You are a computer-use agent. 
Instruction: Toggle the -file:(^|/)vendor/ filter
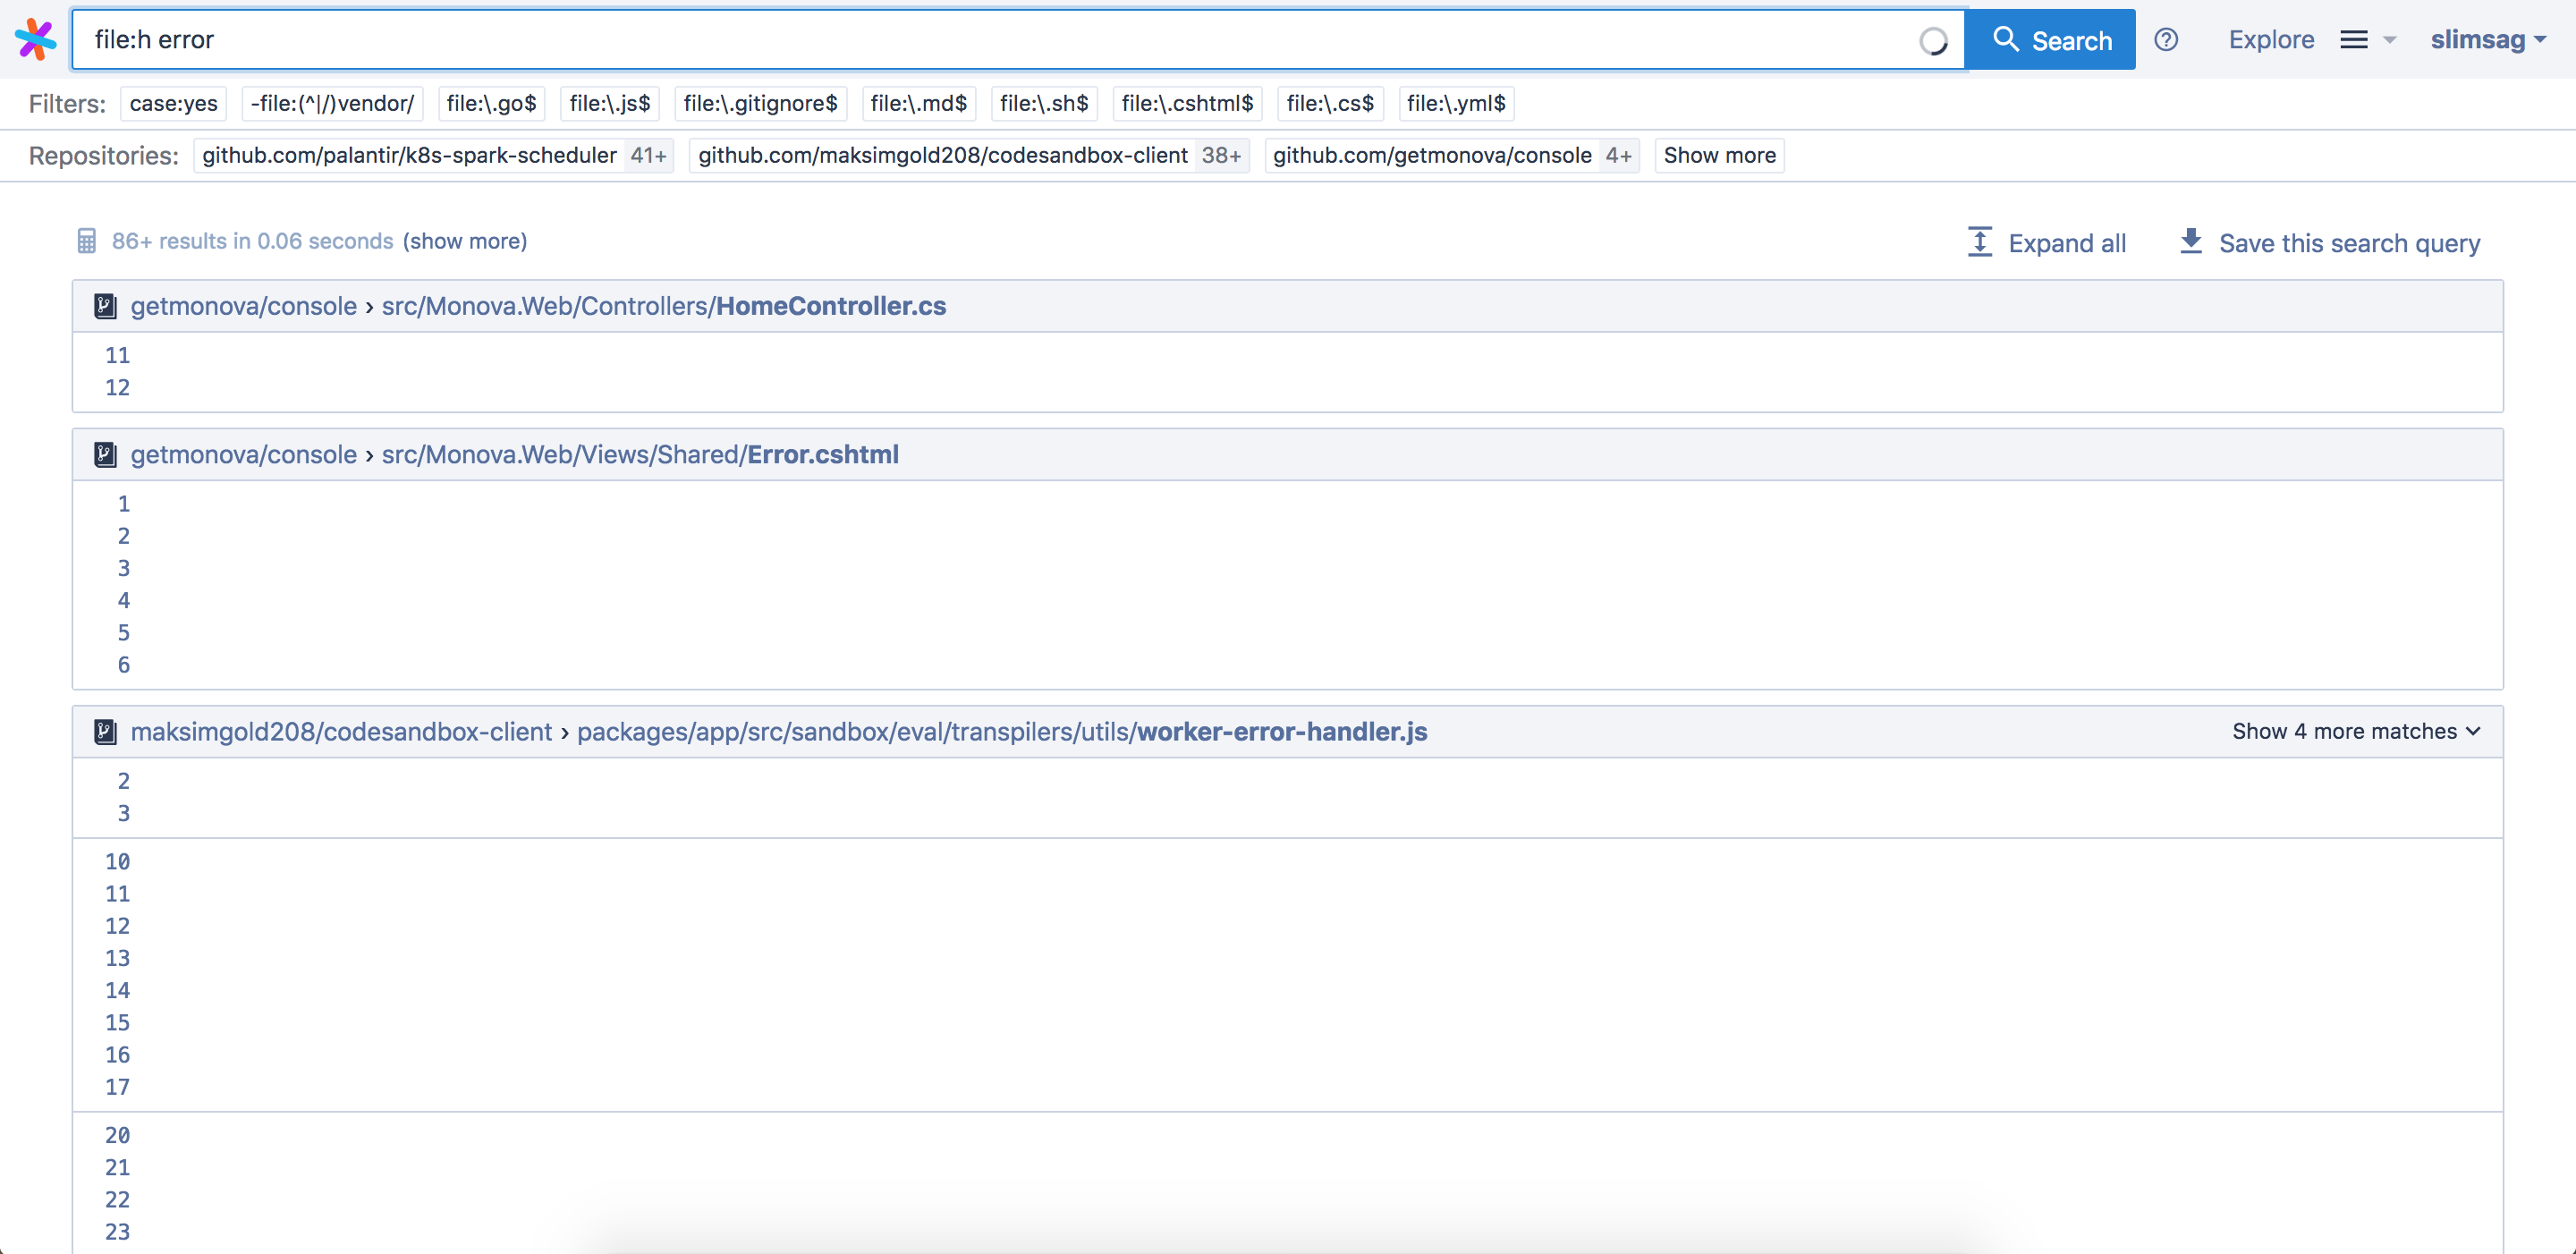332,103
